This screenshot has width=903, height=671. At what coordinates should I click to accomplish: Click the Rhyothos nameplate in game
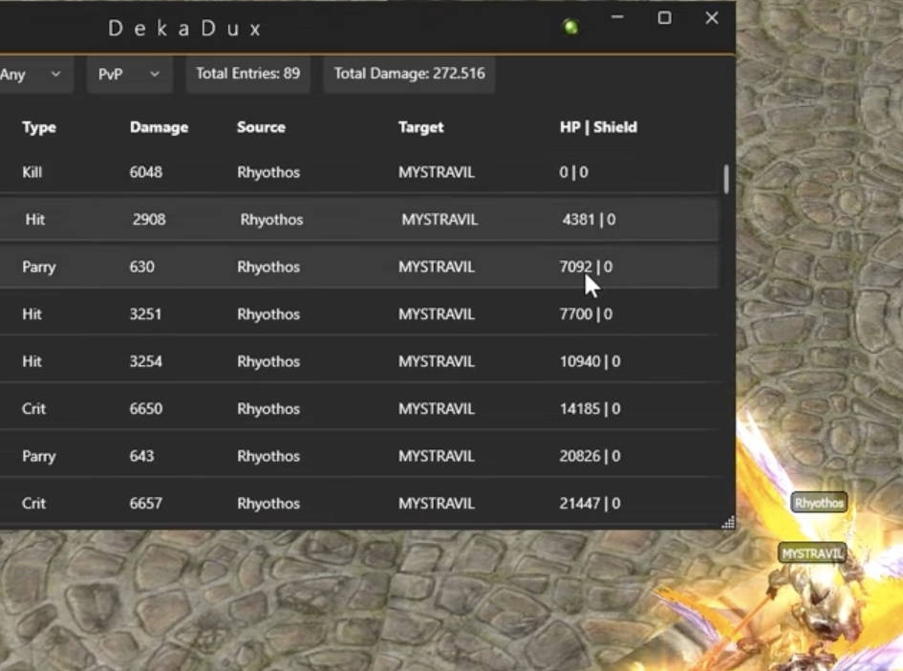(819, 503)
